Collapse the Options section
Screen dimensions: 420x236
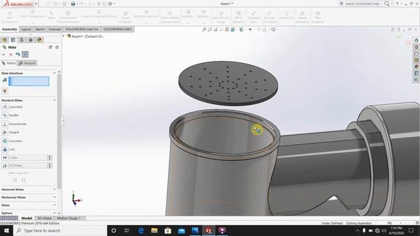coord(54,213)
